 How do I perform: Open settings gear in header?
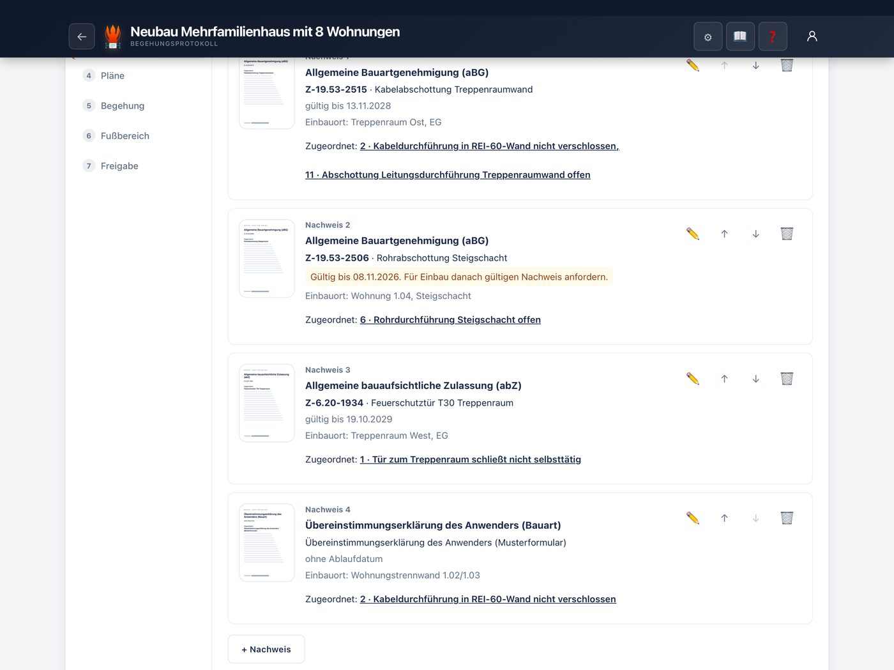[708, 36]
